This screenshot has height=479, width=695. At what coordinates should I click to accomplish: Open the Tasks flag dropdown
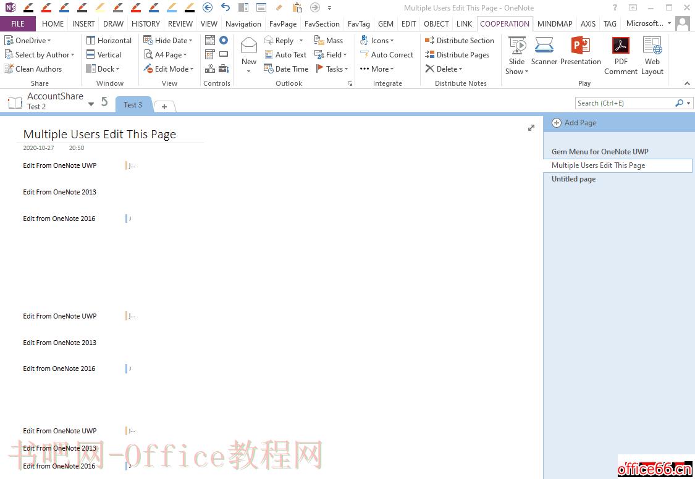click(x=332, y=69)
